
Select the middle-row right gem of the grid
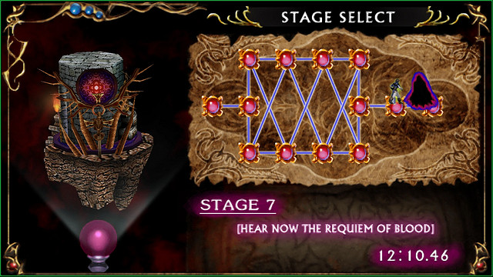pyautogui.click(x=359, y=106)
